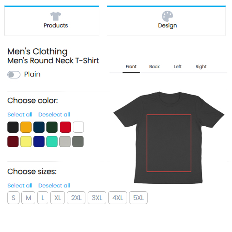Screen dimensions: 232x232
Task: Select the Front view tab
Action: tap(131, 67)
